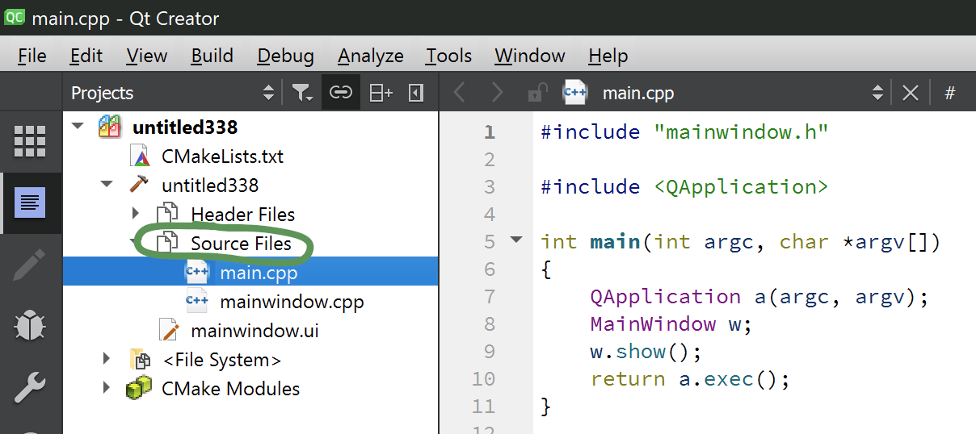Open the Welcome mode grid icon

pyautogui.click(x=30, y=142)
